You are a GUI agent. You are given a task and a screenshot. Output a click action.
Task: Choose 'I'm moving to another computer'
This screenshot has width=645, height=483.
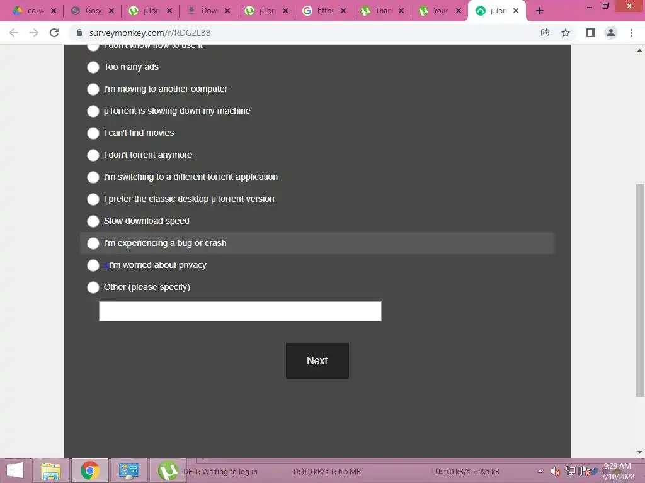click(x=93, y=89)
